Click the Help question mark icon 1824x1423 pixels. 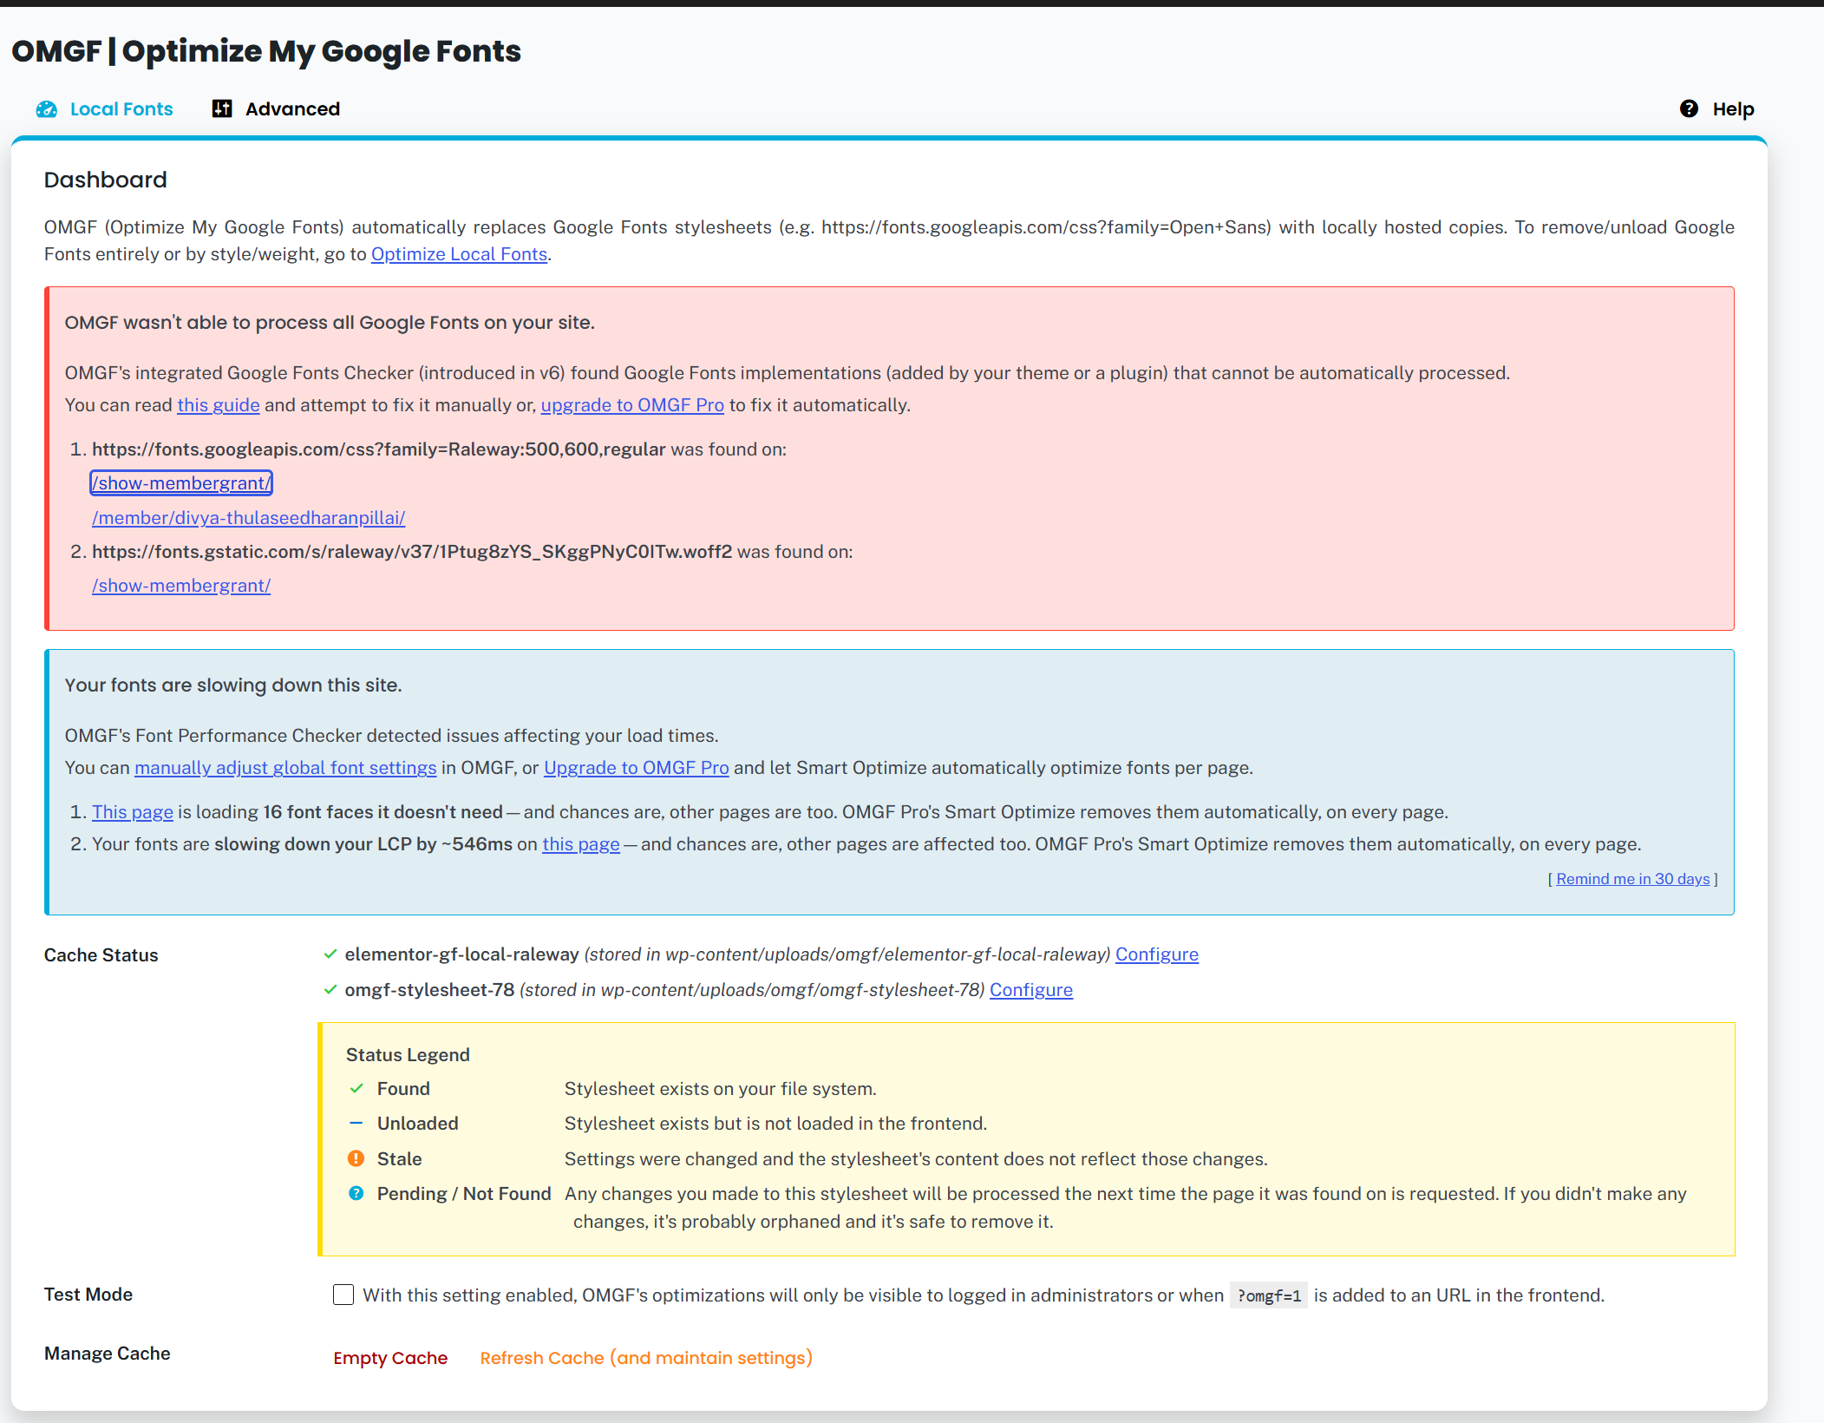(x=1689, y=108)
